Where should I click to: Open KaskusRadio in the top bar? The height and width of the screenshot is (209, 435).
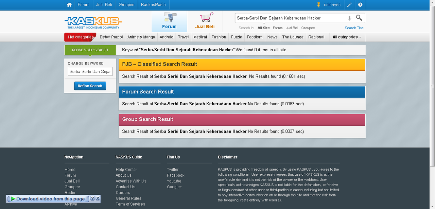coord(153,5)
